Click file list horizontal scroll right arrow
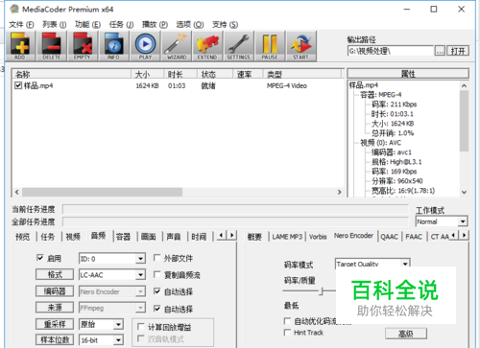Viewport: 480px width, 348px height. pyautogui.click(x=340, y=192)
